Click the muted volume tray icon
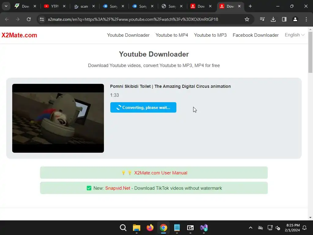Image resolution: width=313 pixels, height=235 pixels. click(x=278, y=228)
